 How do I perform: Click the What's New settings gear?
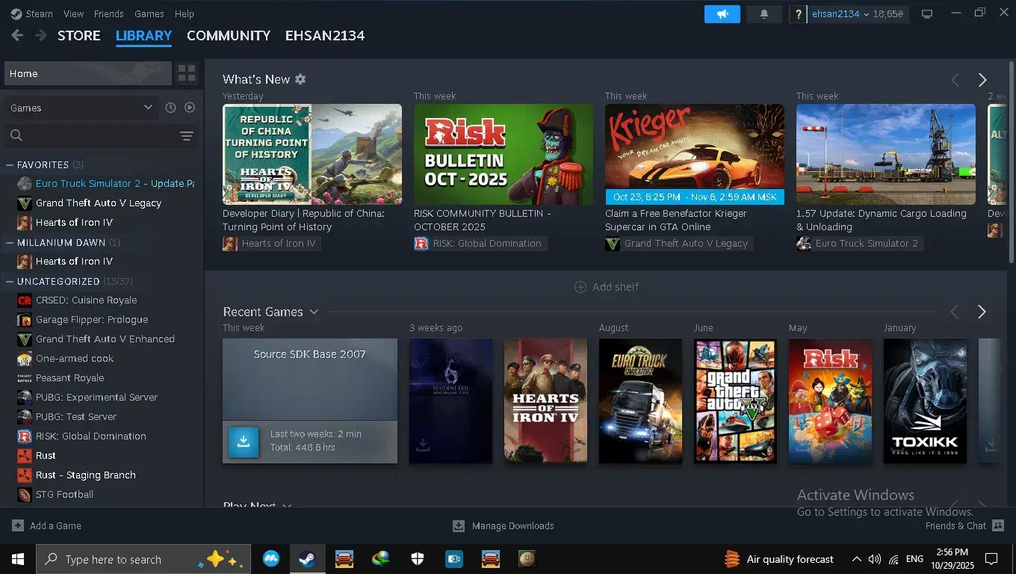pyautogui.click(x=300, y=79)
